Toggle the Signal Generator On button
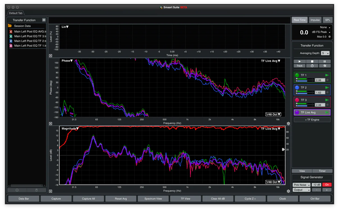 (327, 185)
